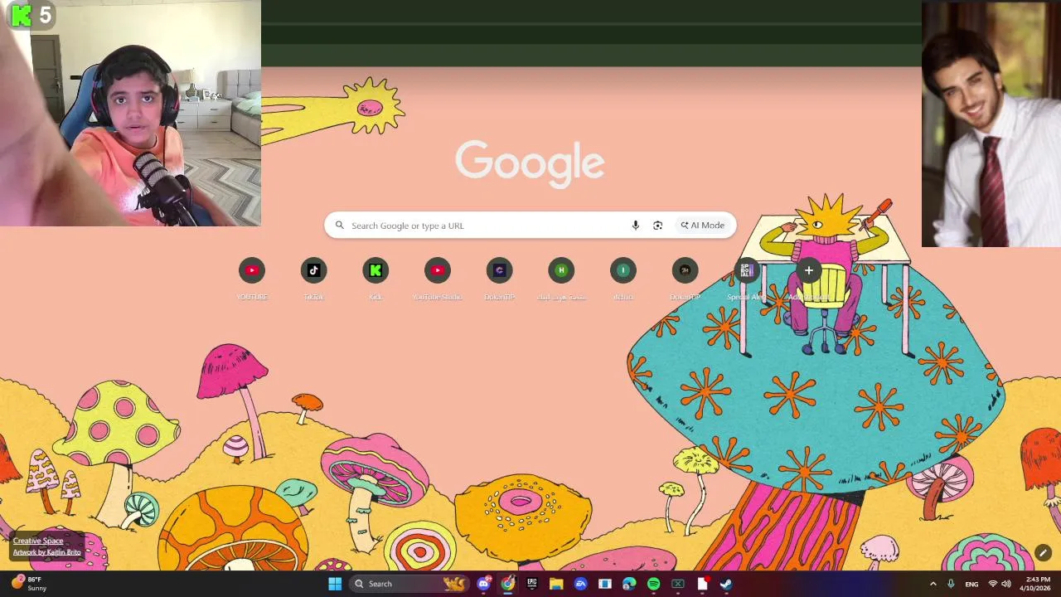Open the Artwork by Kaitlin Brito link

pyautogui.click(x=47, y=552)
